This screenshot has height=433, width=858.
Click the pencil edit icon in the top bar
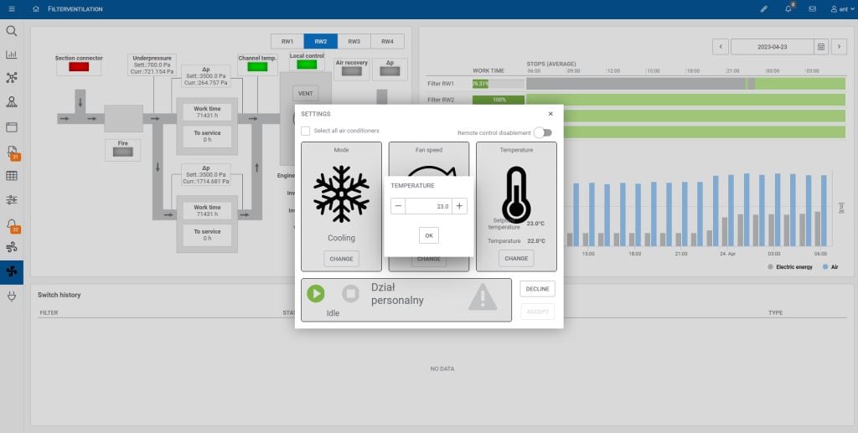pos(764,8)
